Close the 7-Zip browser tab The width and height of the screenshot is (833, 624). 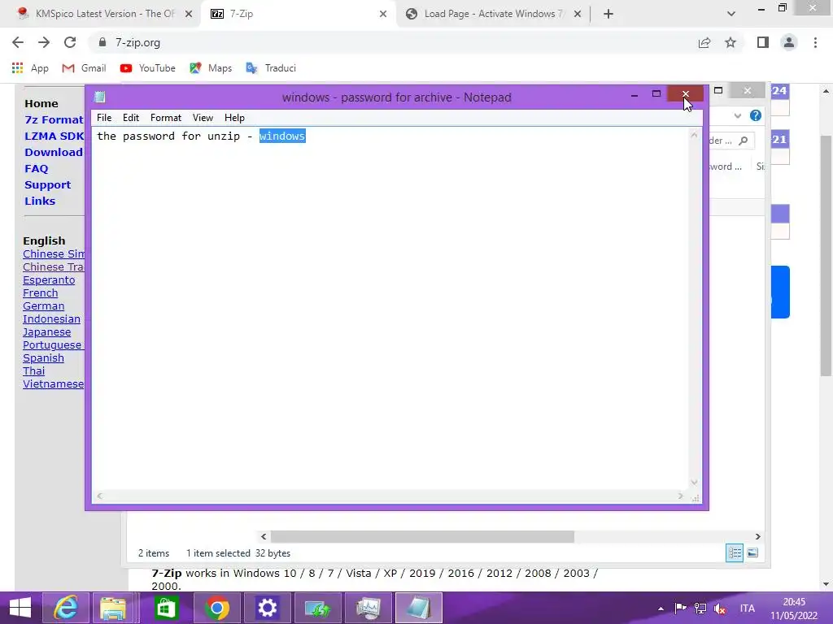click(x=383, y=14)
